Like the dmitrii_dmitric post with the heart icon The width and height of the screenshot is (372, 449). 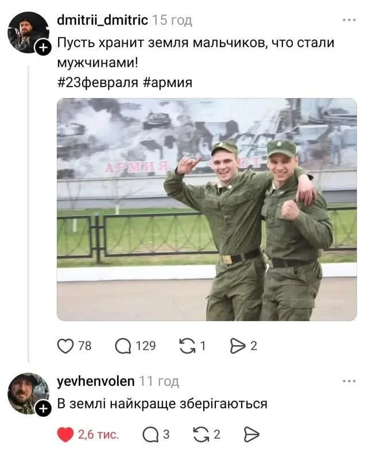[x=65, y=346]
